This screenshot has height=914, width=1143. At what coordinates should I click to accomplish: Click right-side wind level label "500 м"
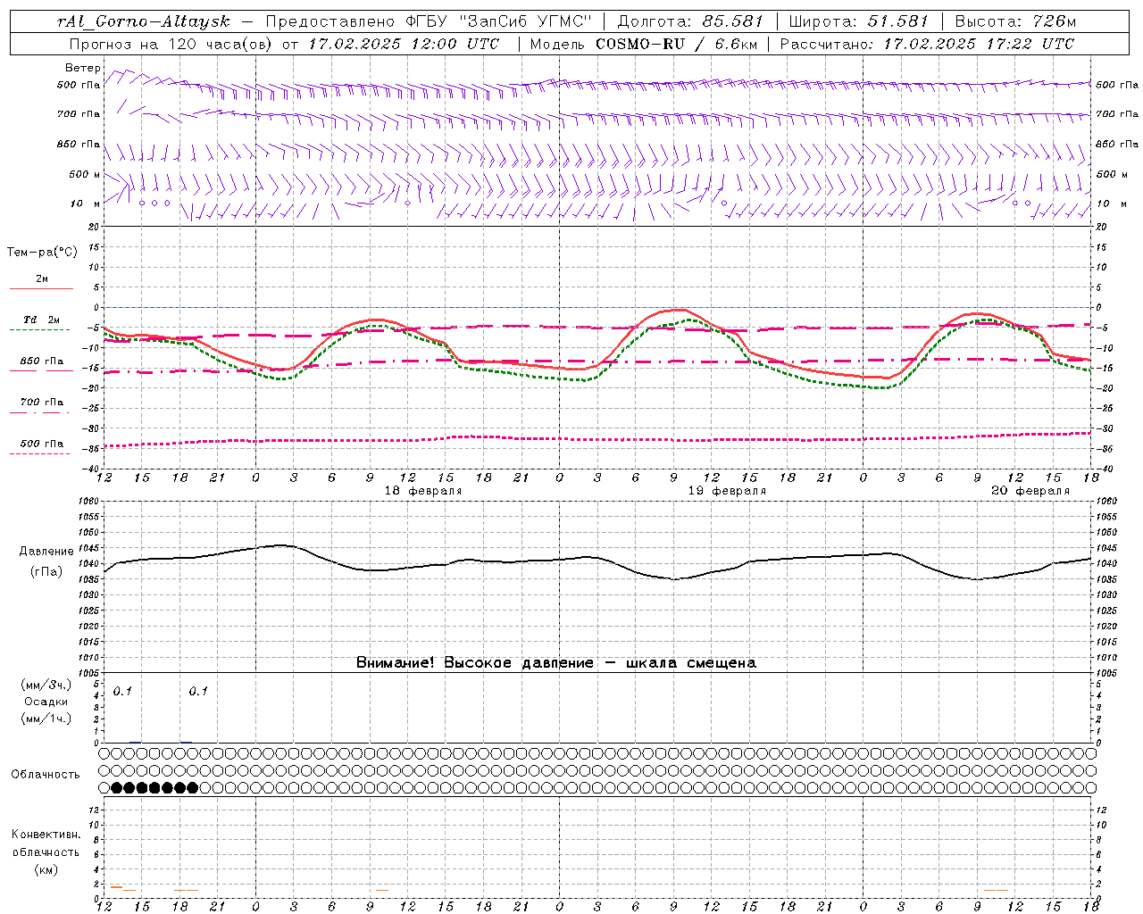1111,174
